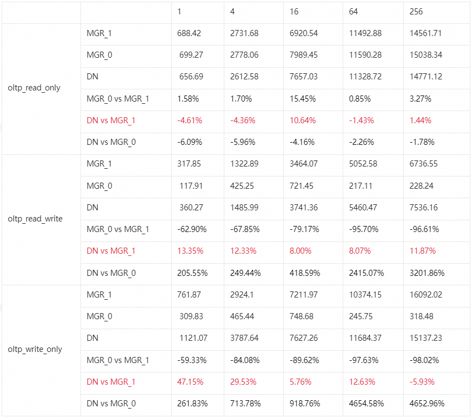Click the red 13.35% cell
This screenshot has height=418, width=472.
(x=190, y=251)
